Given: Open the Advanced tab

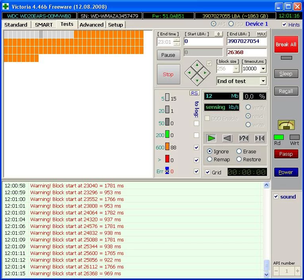Looking at the screenshot, I should 91,25.
